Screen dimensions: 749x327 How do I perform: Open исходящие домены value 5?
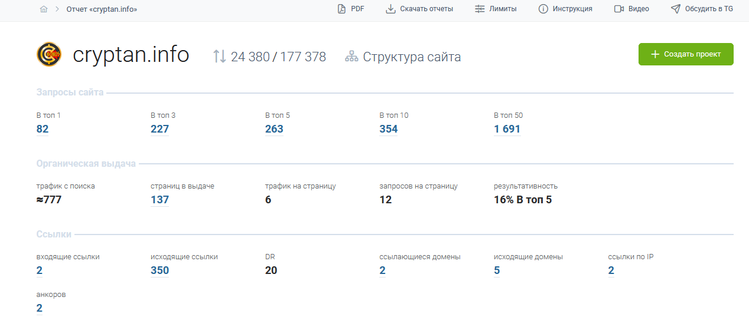pos(497,270)
